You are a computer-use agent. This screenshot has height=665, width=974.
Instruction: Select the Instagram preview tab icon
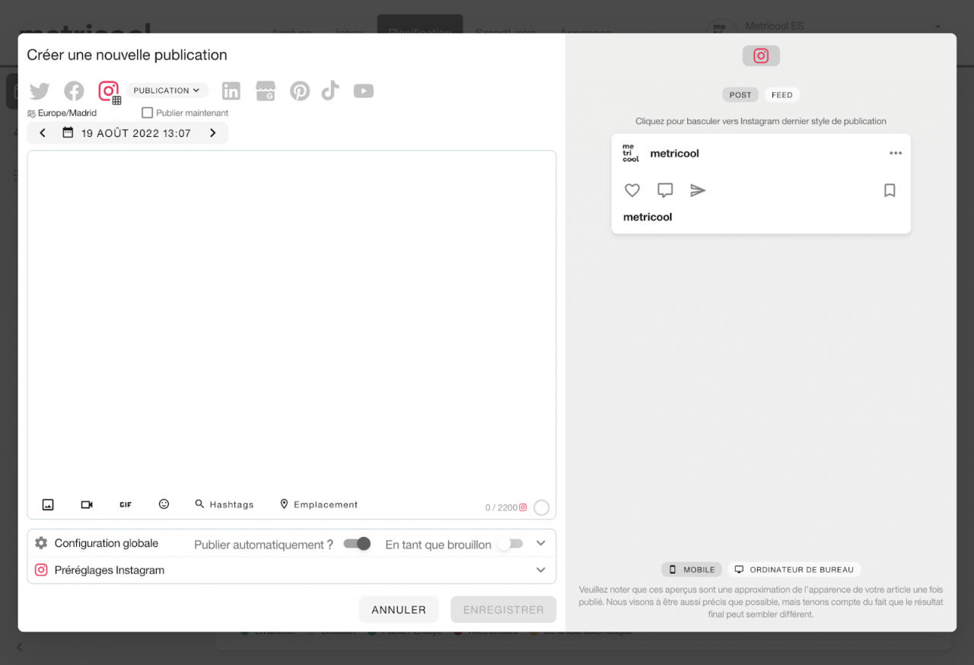(x=761, y=56)
